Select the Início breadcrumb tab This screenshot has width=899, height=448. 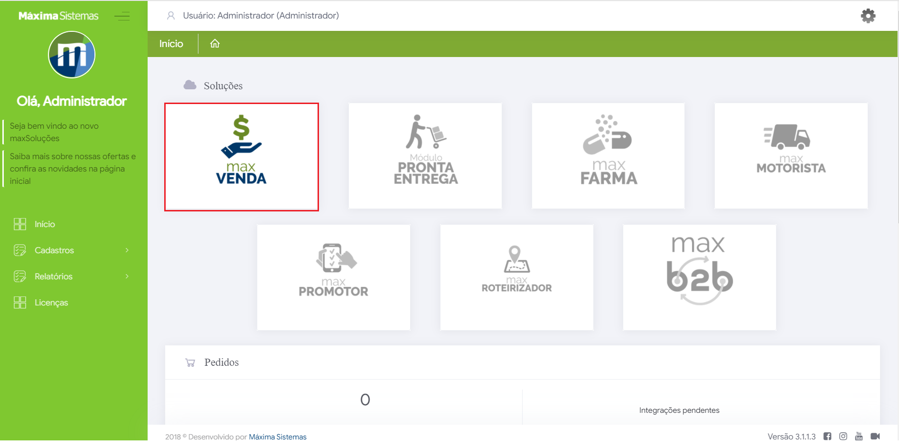click(x=171, y=44)
